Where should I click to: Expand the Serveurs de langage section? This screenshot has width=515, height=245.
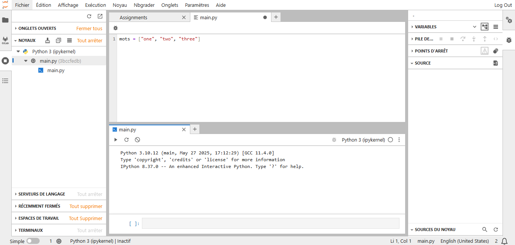click(42, 194)
